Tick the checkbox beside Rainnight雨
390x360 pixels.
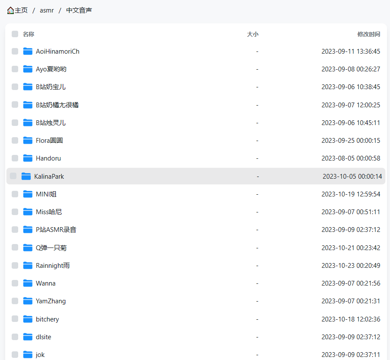[15, 266]
